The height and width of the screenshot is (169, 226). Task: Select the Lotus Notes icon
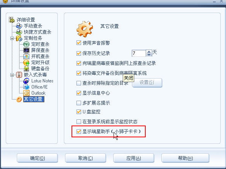(26, 81)
